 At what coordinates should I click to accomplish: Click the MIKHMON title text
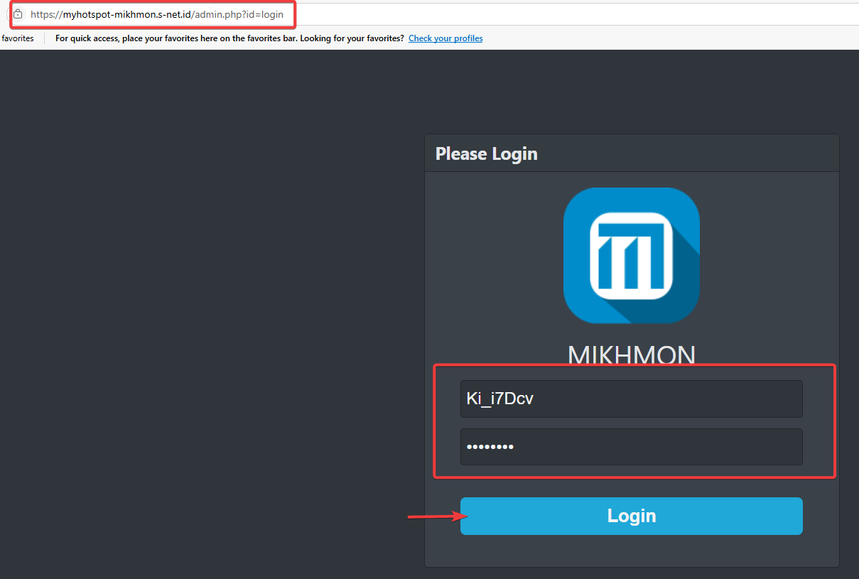pyautogui.click(x=632, y=355)
